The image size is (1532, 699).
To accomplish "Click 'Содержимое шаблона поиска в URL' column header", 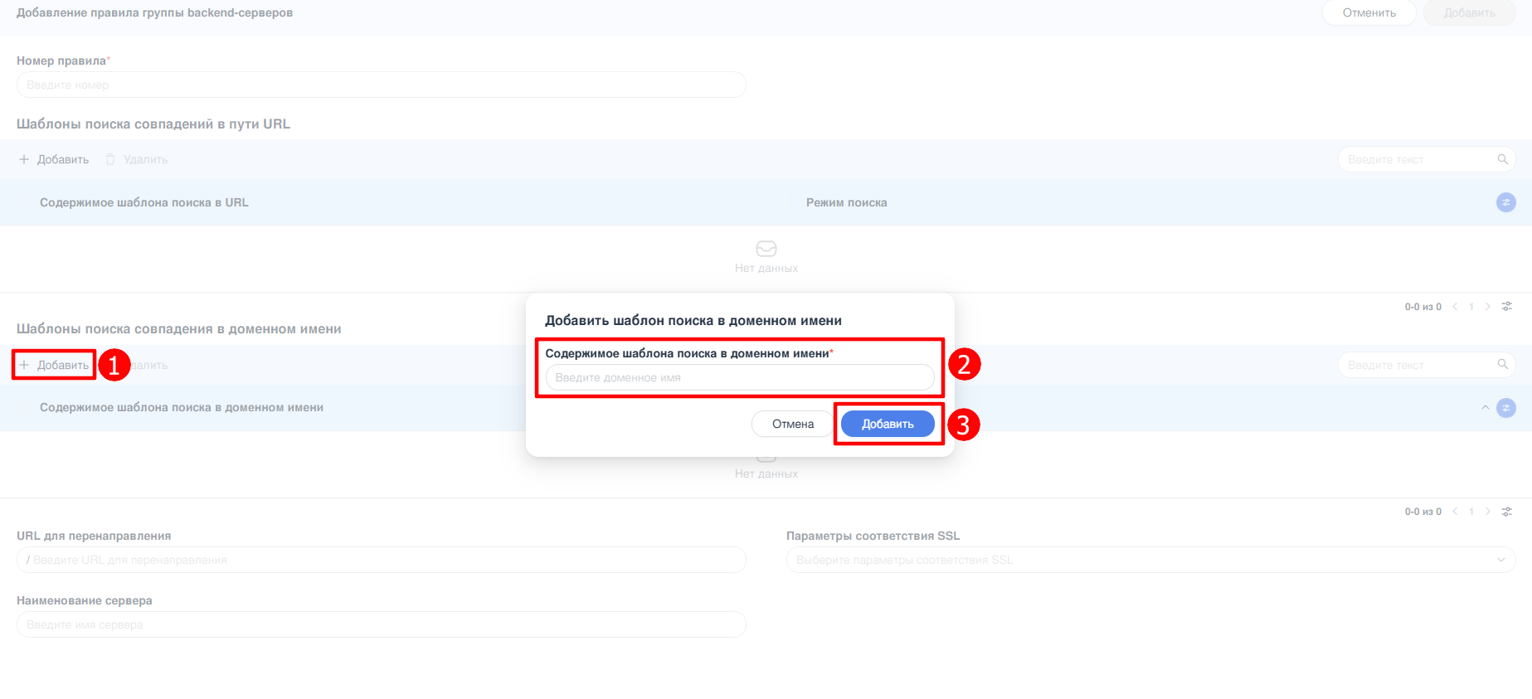I will tap(144, 202).
